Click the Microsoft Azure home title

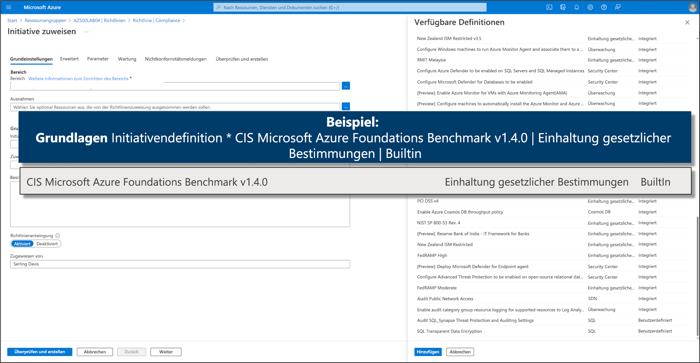[x=42, y=7]
